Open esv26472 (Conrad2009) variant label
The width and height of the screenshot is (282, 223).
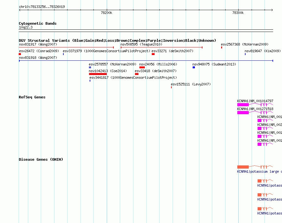[39, 51]
